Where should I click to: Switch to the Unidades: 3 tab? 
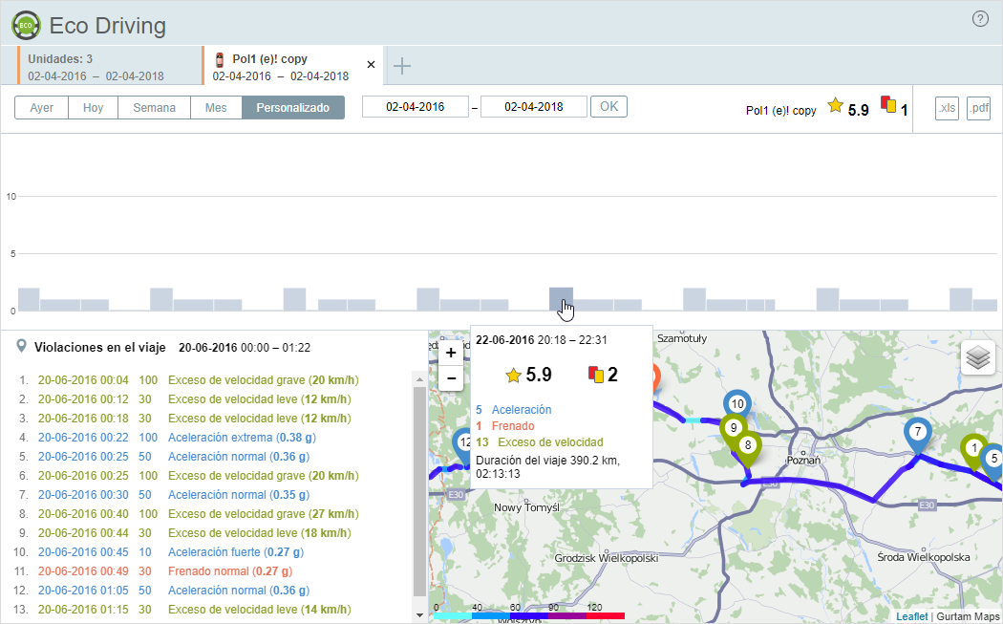96,67
